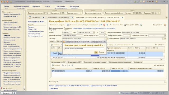
Task: Close the Рабочий стол tab
Action: (x=44, y=17)
